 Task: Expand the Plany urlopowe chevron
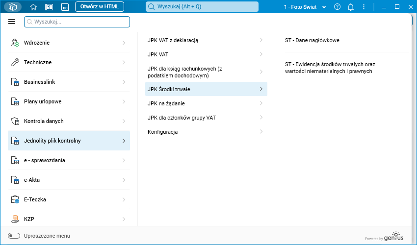123,101
